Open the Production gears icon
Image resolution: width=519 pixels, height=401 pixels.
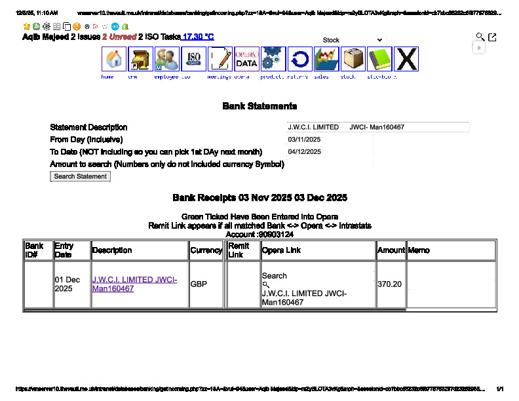click(x=273, y=59)
